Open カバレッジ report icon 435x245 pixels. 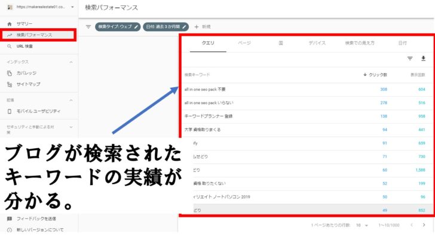tap(9, 73)
